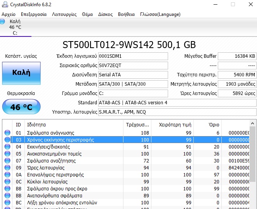Screen dimensions: 257x209
Task: Click the ID column header
Action: pyautogui.click(x=18, y=125)
